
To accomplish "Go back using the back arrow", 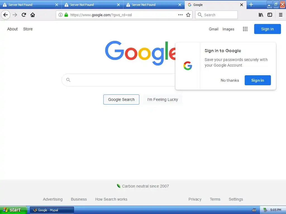I will (6, 15).
